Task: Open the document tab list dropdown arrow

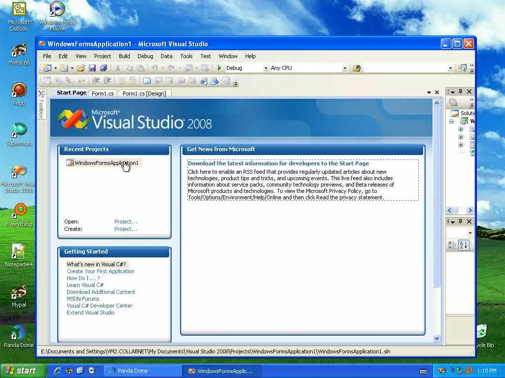Action: (429, 92)
